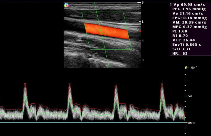Click the red focal zone marker
This screenshot has width=211, height=136.
(x=140, y=31)
